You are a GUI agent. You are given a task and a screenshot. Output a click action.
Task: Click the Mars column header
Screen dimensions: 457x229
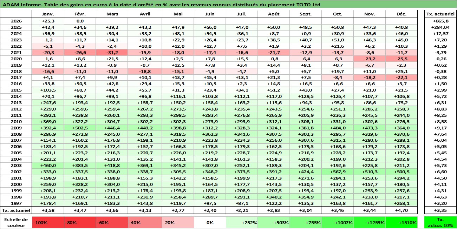pyautogui.click(x=112, y=14)
